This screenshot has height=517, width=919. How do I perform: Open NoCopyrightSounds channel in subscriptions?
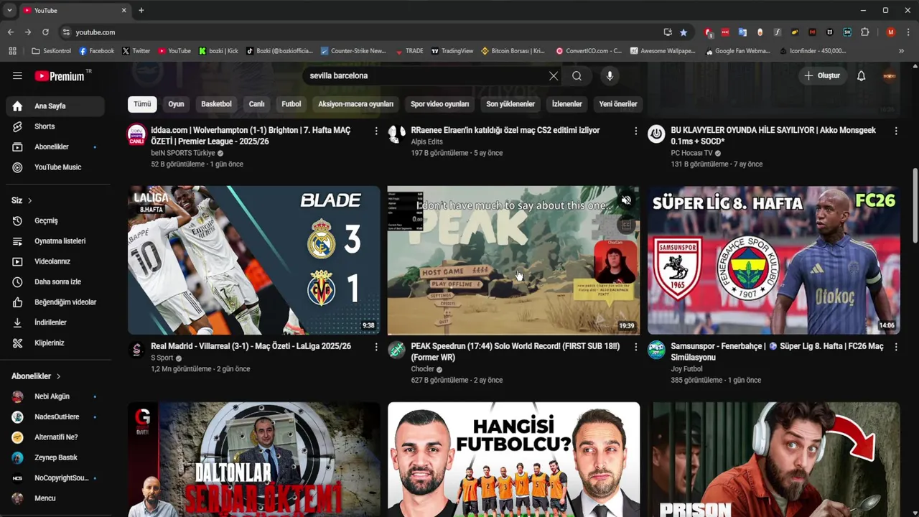(x=55, y=478)
